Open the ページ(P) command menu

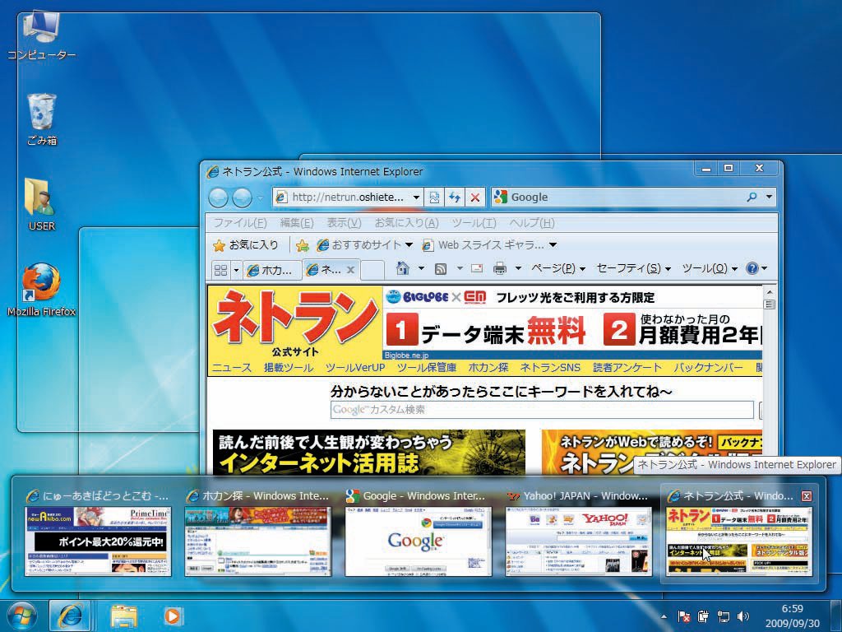[558, 268]
